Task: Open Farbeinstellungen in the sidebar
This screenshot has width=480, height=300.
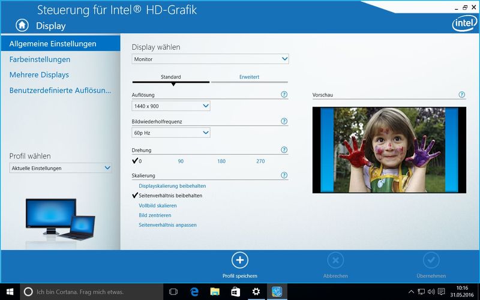Action: (x=40, y=59)
